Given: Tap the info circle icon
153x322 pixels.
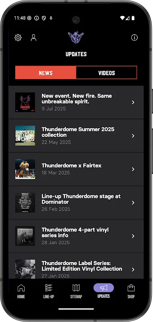Looking at the screenshot, I should [x=135, y=37].
